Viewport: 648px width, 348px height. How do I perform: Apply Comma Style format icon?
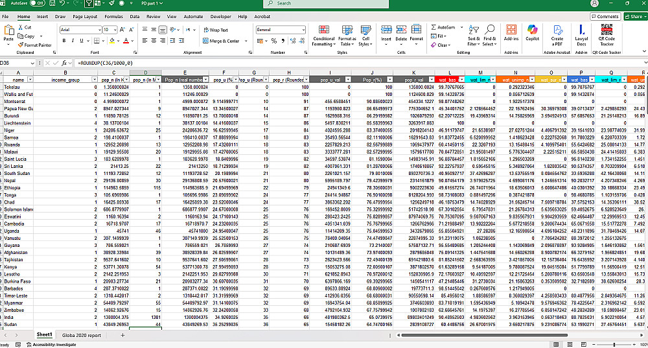[x=283, y=41]
